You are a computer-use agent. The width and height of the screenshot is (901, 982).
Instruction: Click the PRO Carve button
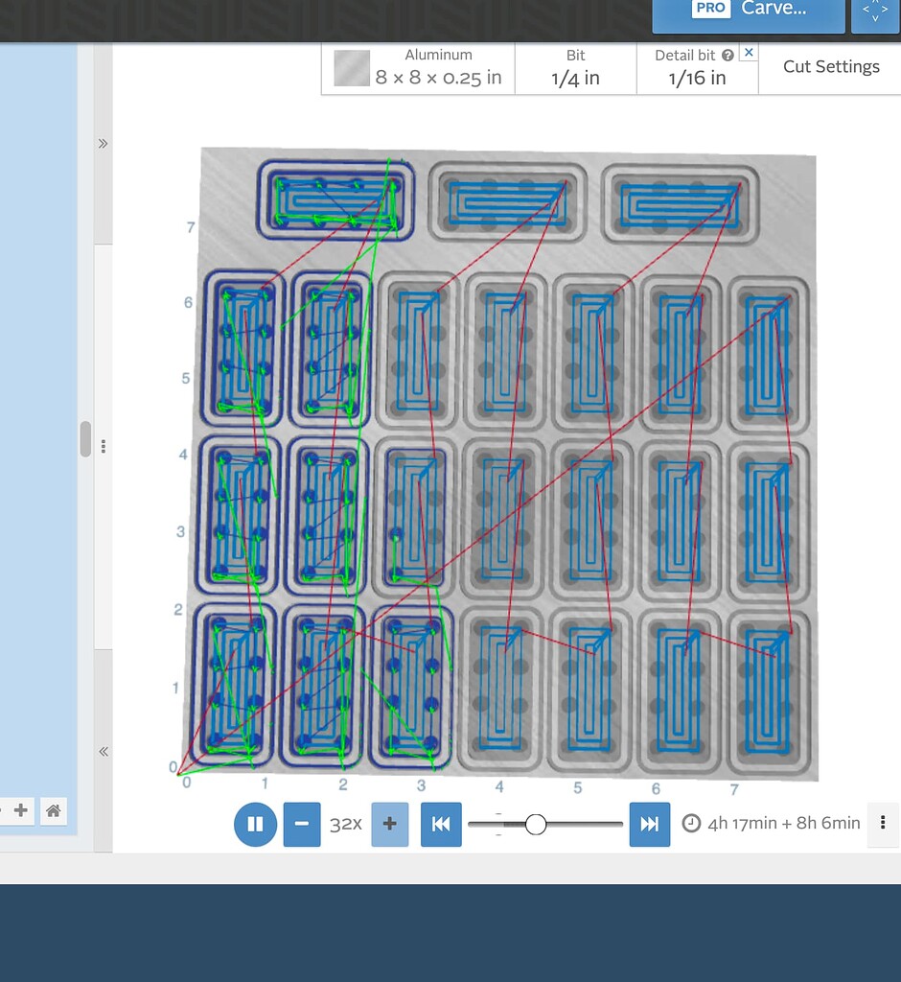tap(749, 9)
